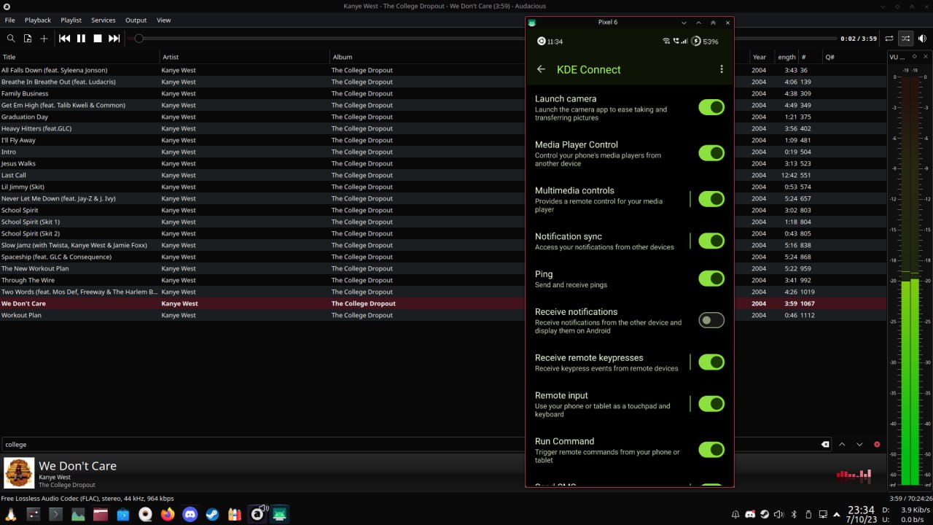
Task: Pause the current song
Action: point(81,39)
